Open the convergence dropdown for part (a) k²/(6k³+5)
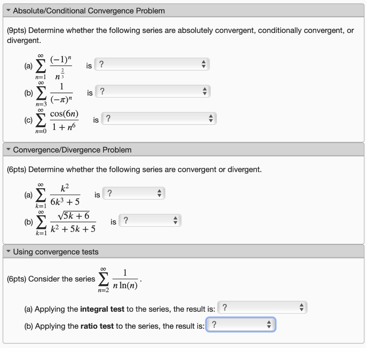The image size is (366, 348). coord(132,193)
